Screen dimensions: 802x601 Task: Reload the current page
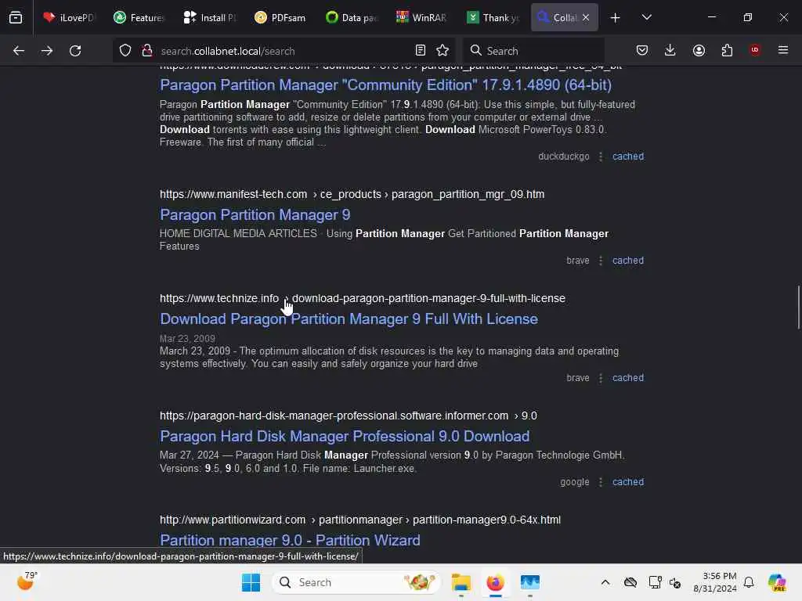75,51
